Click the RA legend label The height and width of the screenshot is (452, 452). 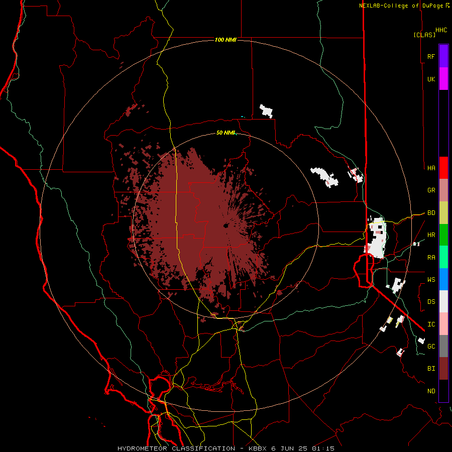point(431,258)
